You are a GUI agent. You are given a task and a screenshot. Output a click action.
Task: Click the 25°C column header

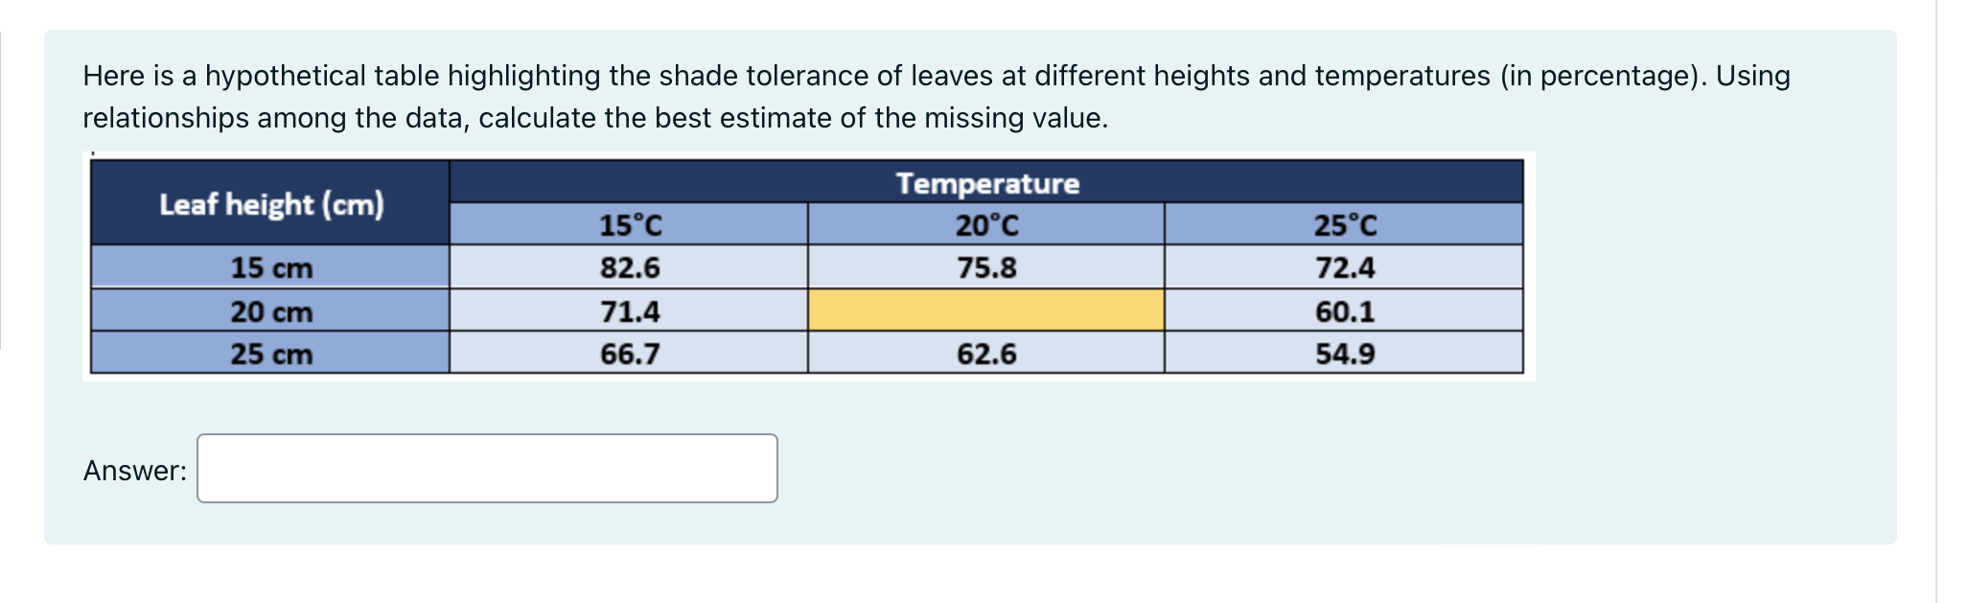tap(1342, 225)
